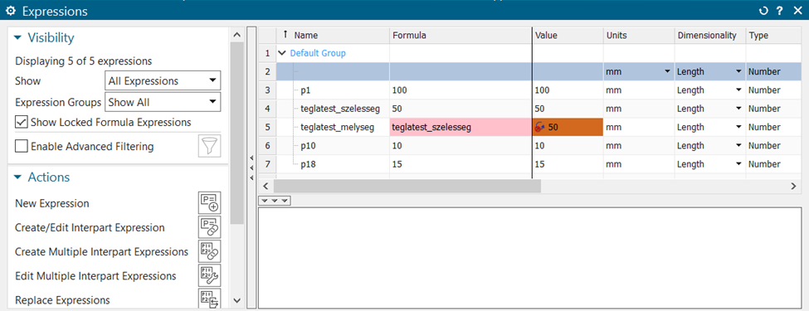Click row number 5 header
The height and width of the screenshot is (311, 809).
(267, 128)
